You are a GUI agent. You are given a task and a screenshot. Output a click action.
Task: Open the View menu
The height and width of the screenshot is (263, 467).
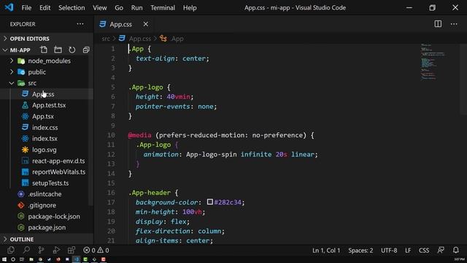tap(100, 8)
